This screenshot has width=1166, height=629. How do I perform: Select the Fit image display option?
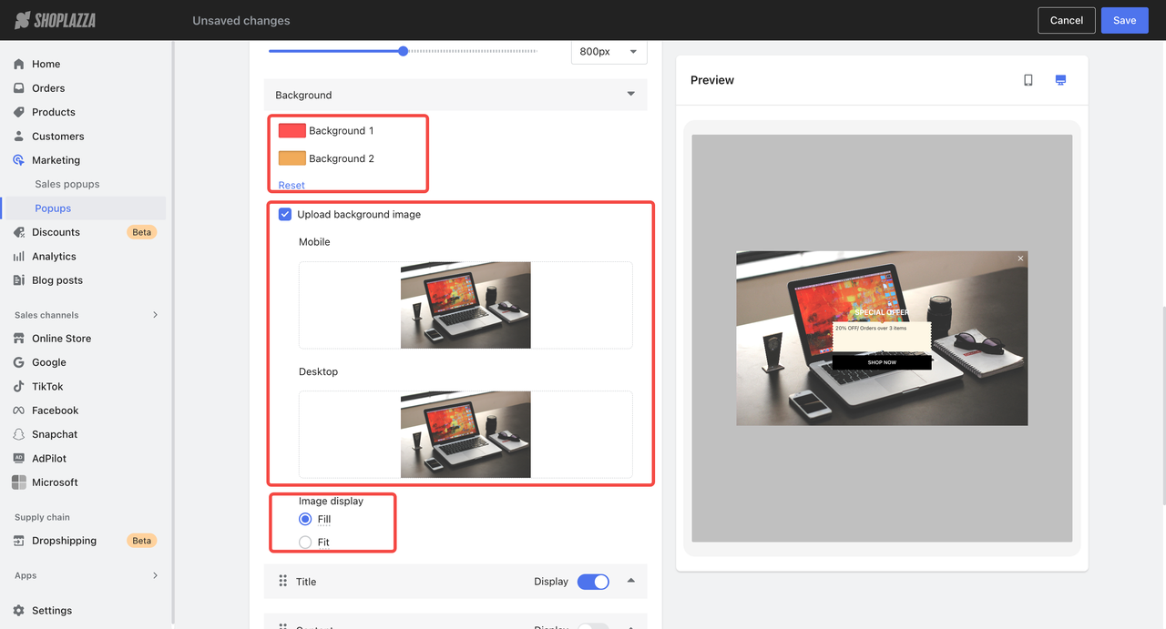(305, 543)
